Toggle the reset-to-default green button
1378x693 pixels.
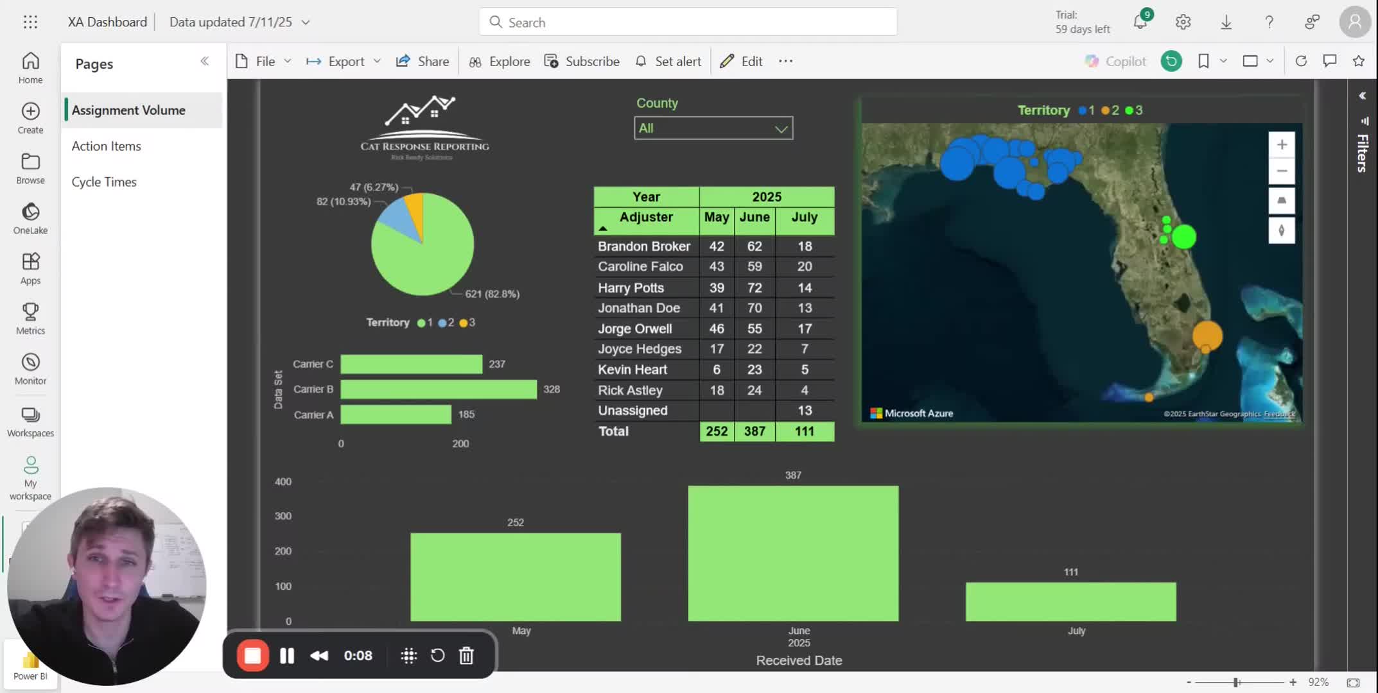tap(1171, 61)
